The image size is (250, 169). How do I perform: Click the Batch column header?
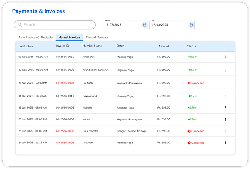pos(120,46)
